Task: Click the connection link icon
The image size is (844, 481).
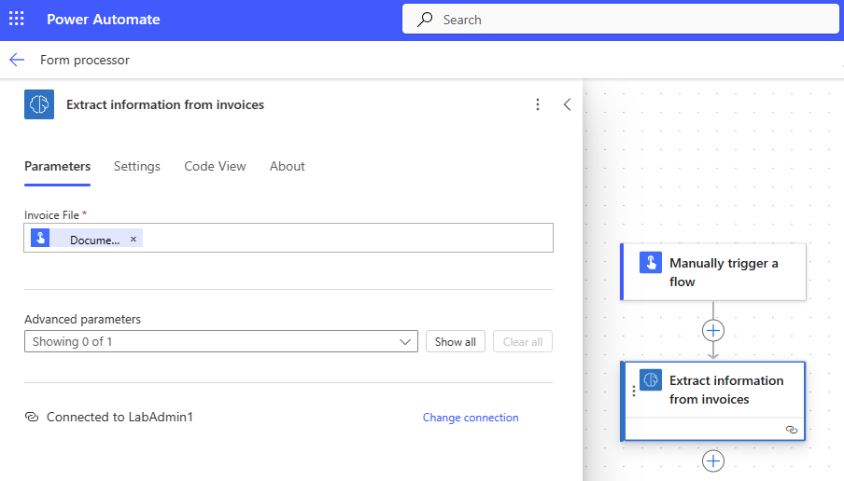Action: (32, 417)
